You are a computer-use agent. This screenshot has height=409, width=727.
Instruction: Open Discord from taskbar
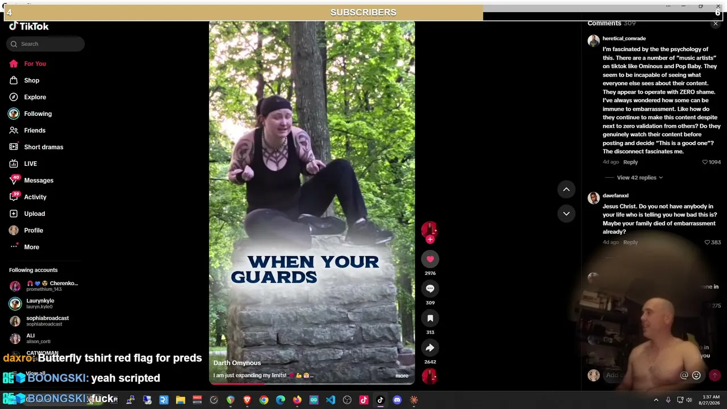point(397,400)
